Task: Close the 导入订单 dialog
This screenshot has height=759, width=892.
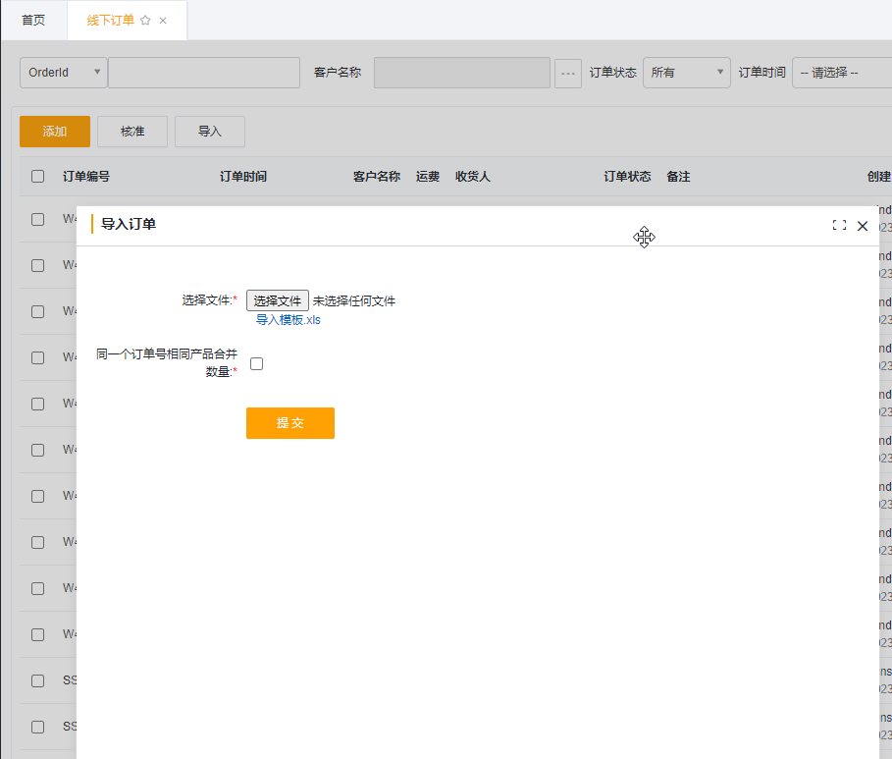Action: [863, 225]
